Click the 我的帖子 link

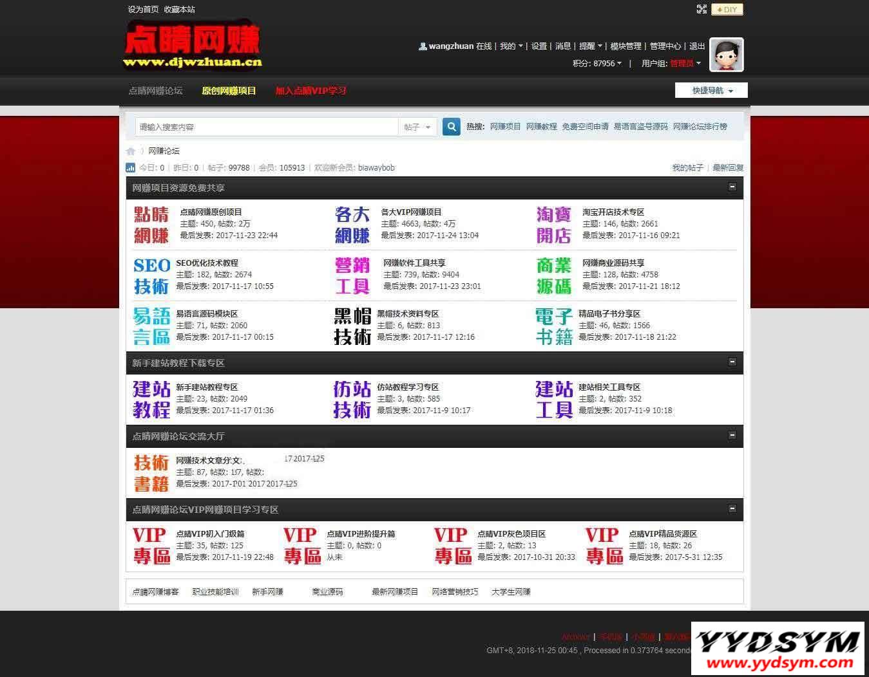688,168
